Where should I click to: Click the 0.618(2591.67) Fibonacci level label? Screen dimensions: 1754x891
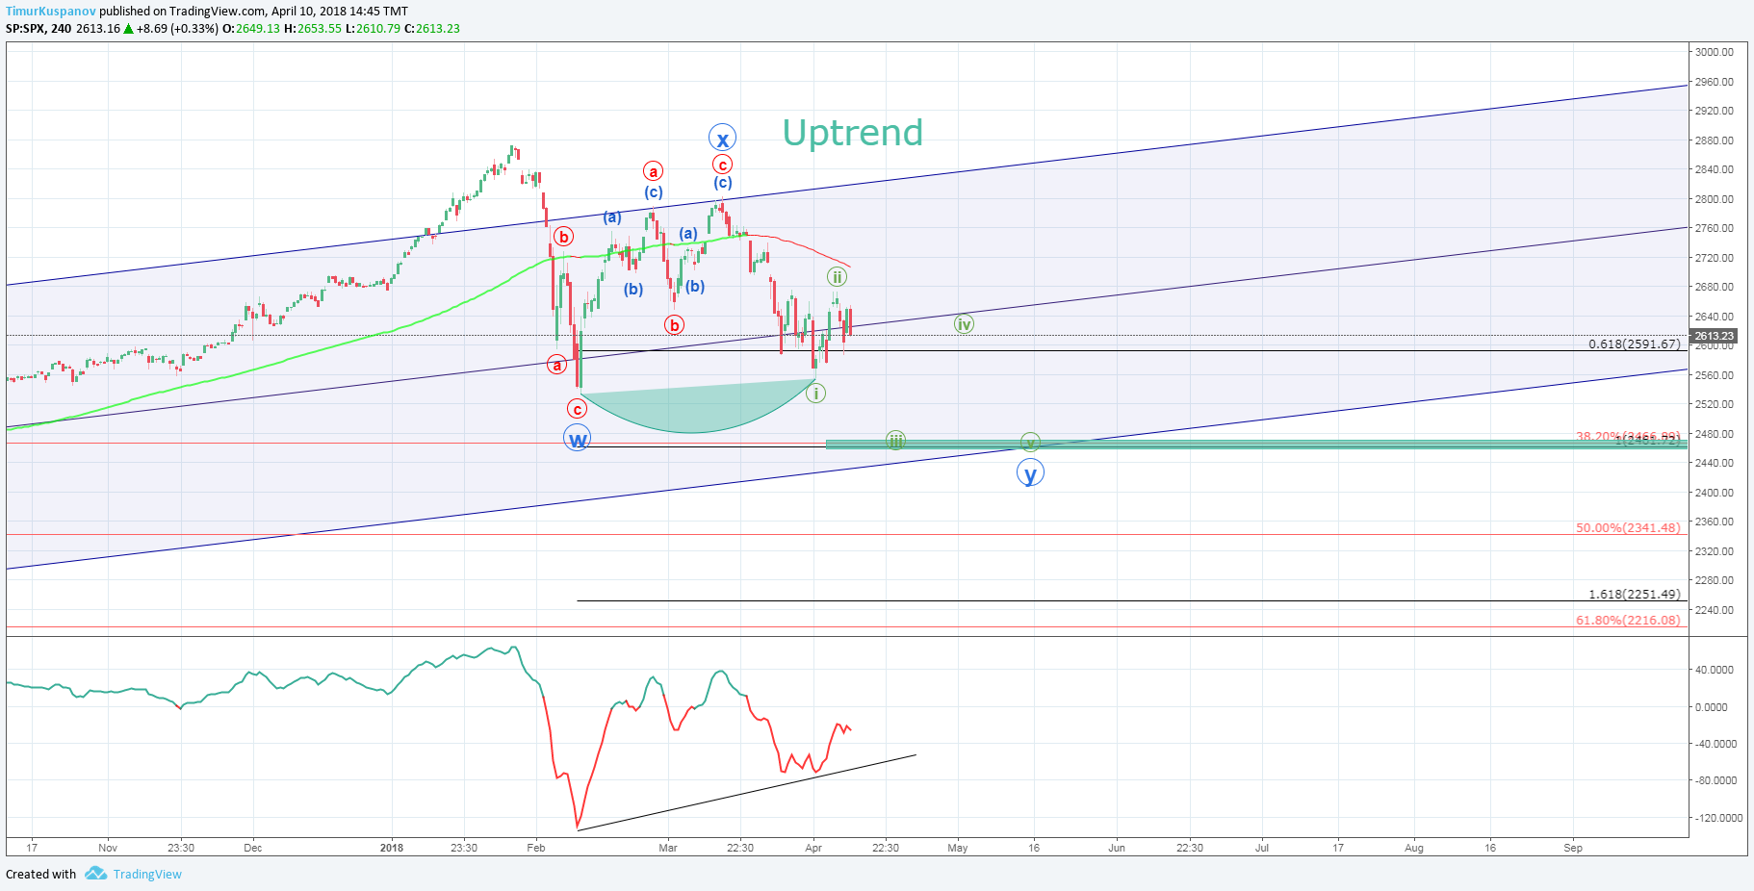(1635, 344)
